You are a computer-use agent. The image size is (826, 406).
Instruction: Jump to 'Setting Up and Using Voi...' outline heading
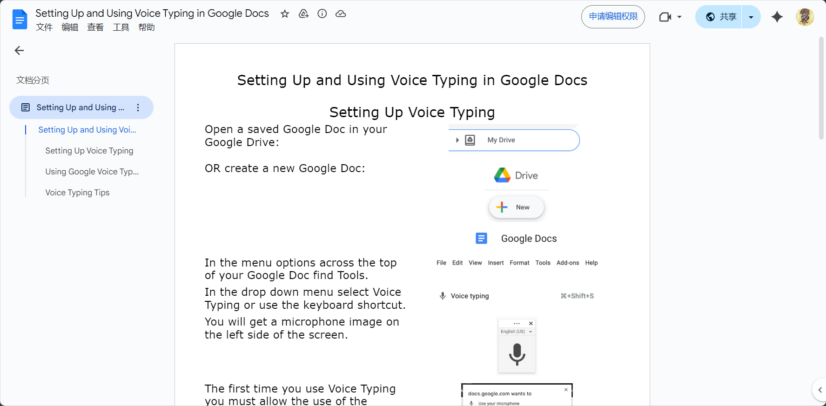pyautogui.click(x=87, y=130)
